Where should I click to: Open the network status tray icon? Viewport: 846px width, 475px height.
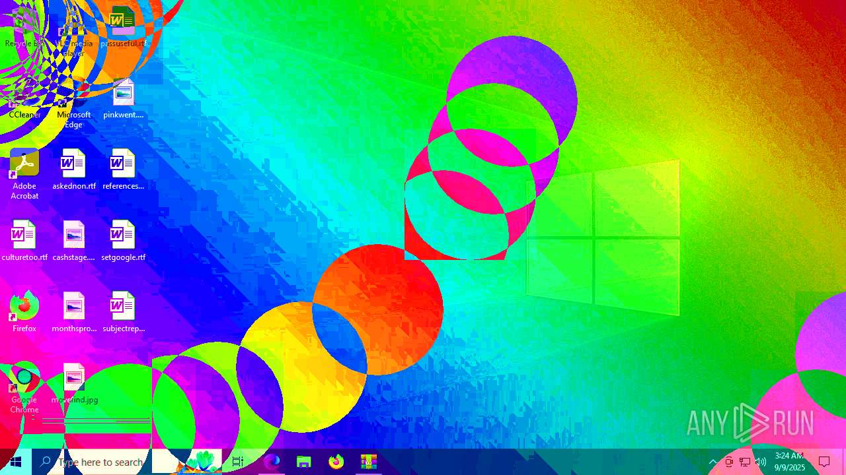click(745, 462)
